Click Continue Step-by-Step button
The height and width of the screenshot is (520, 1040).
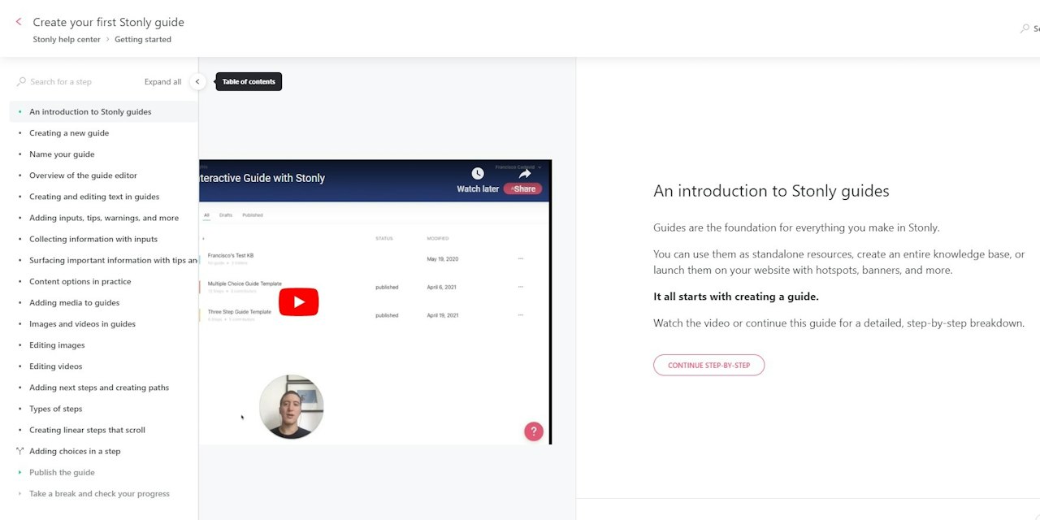(708, 365)
